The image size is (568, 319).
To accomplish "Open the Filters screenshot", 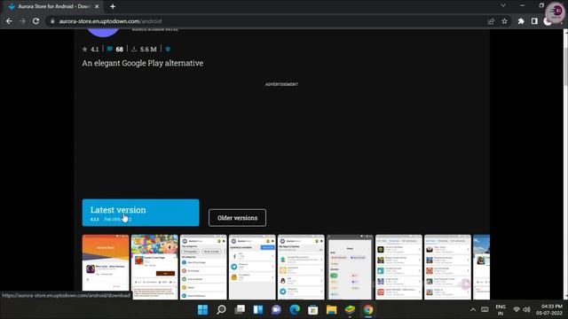I will click(350, 267).
